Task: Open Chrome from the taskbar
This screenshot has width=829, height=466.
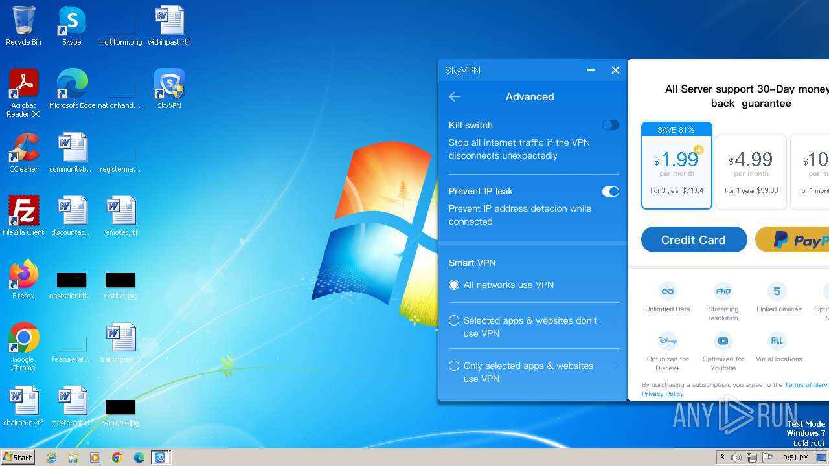Action: coord(117,458)
